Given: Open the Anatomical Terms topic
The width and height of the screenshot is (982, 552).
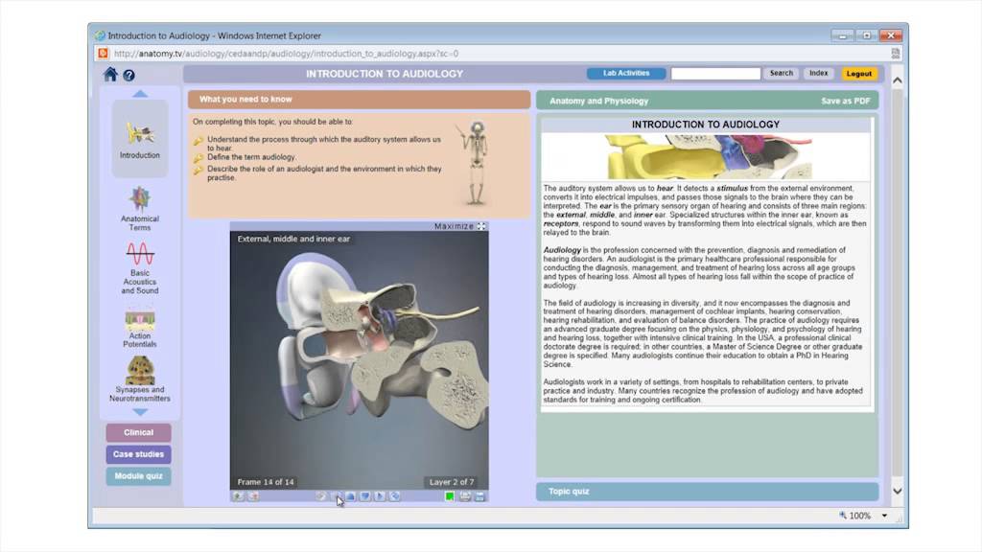Looking at the screenshot, I should (x=140, y=209).
